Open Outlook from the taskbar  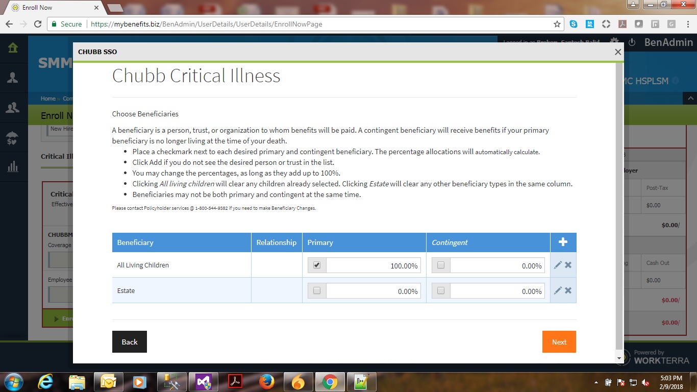(x=108, y=381)
